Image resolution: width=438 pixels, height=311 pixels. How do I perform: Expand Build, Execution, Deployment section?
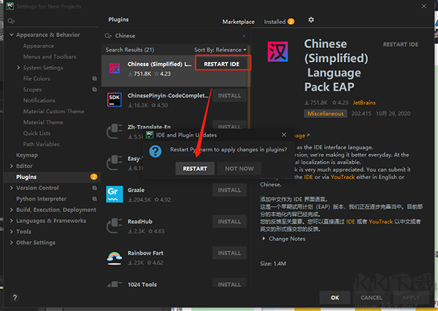[12, 210]
